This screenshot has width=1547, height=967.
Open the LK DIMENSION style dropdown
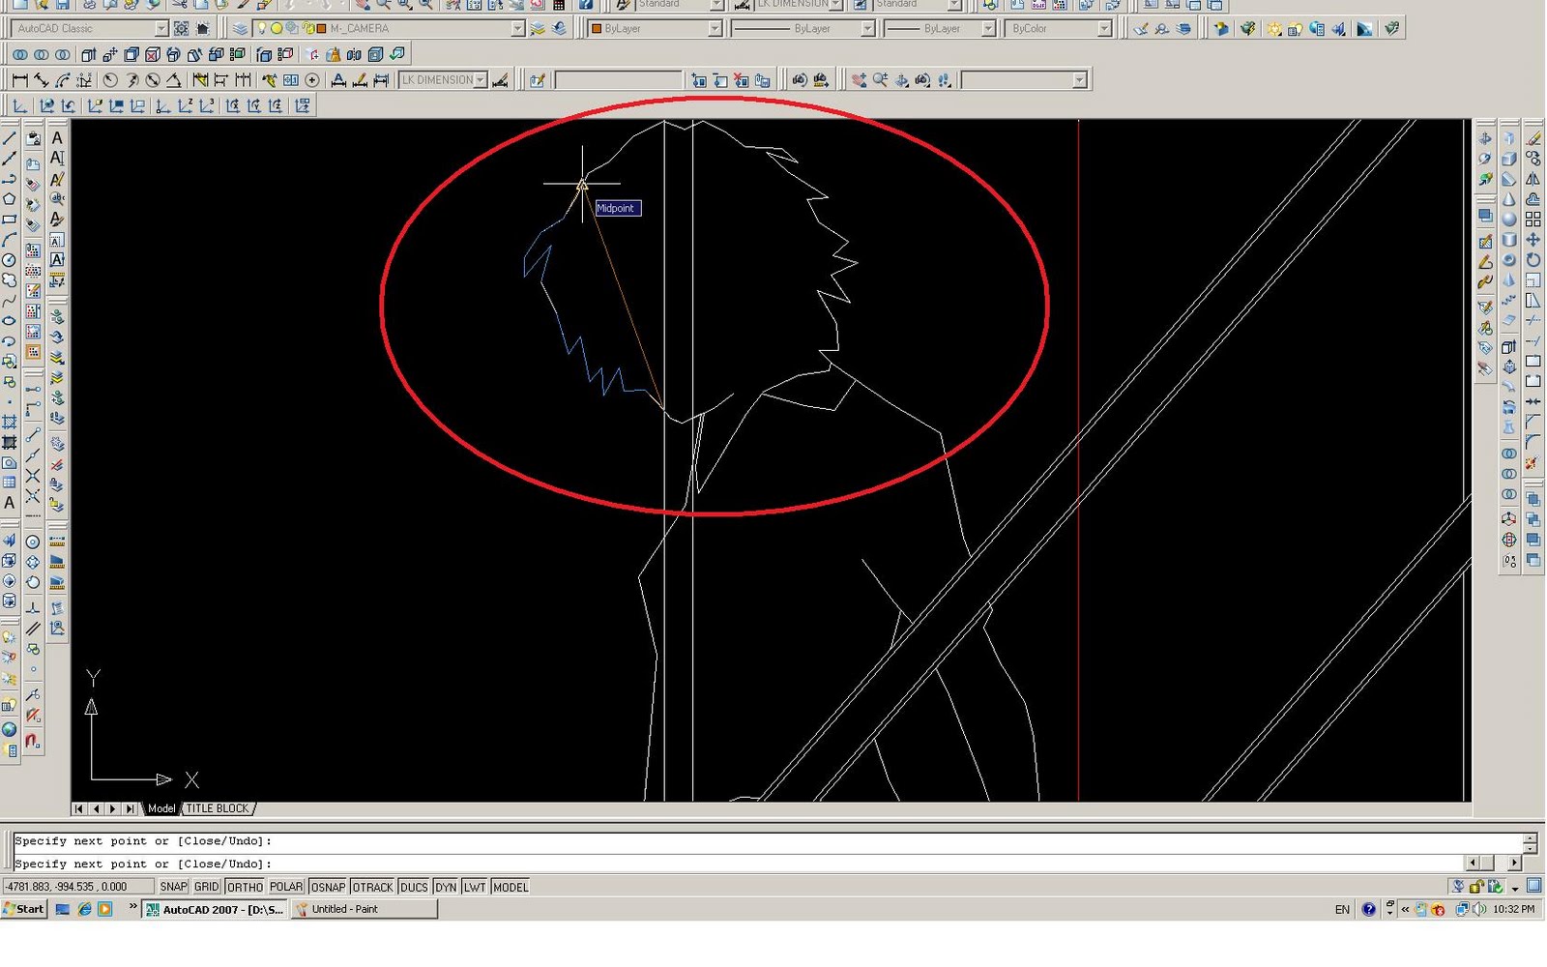click(479, 79)
